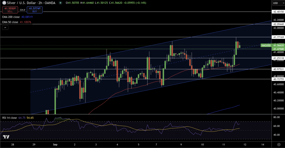Open time axis settings gear icon
This screenshot has height=148, width=285.
coord(279,145)
